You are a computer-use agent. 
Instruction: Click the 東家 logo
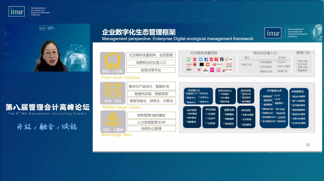click(x=189, y=70)
